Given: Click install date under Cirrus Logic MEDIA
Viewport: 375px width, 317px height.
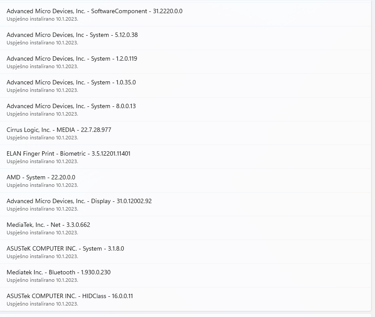Looking at the screenshot, I should point(42,138).
